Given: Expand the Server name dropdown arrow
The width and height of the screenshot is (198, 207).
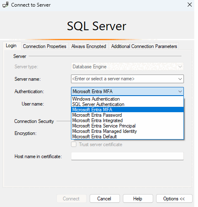Looking at the screenshot, I should click(x=180, y=79).
